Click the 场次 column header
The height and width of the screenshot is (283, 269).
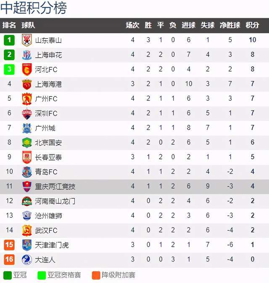coord(132,25)
